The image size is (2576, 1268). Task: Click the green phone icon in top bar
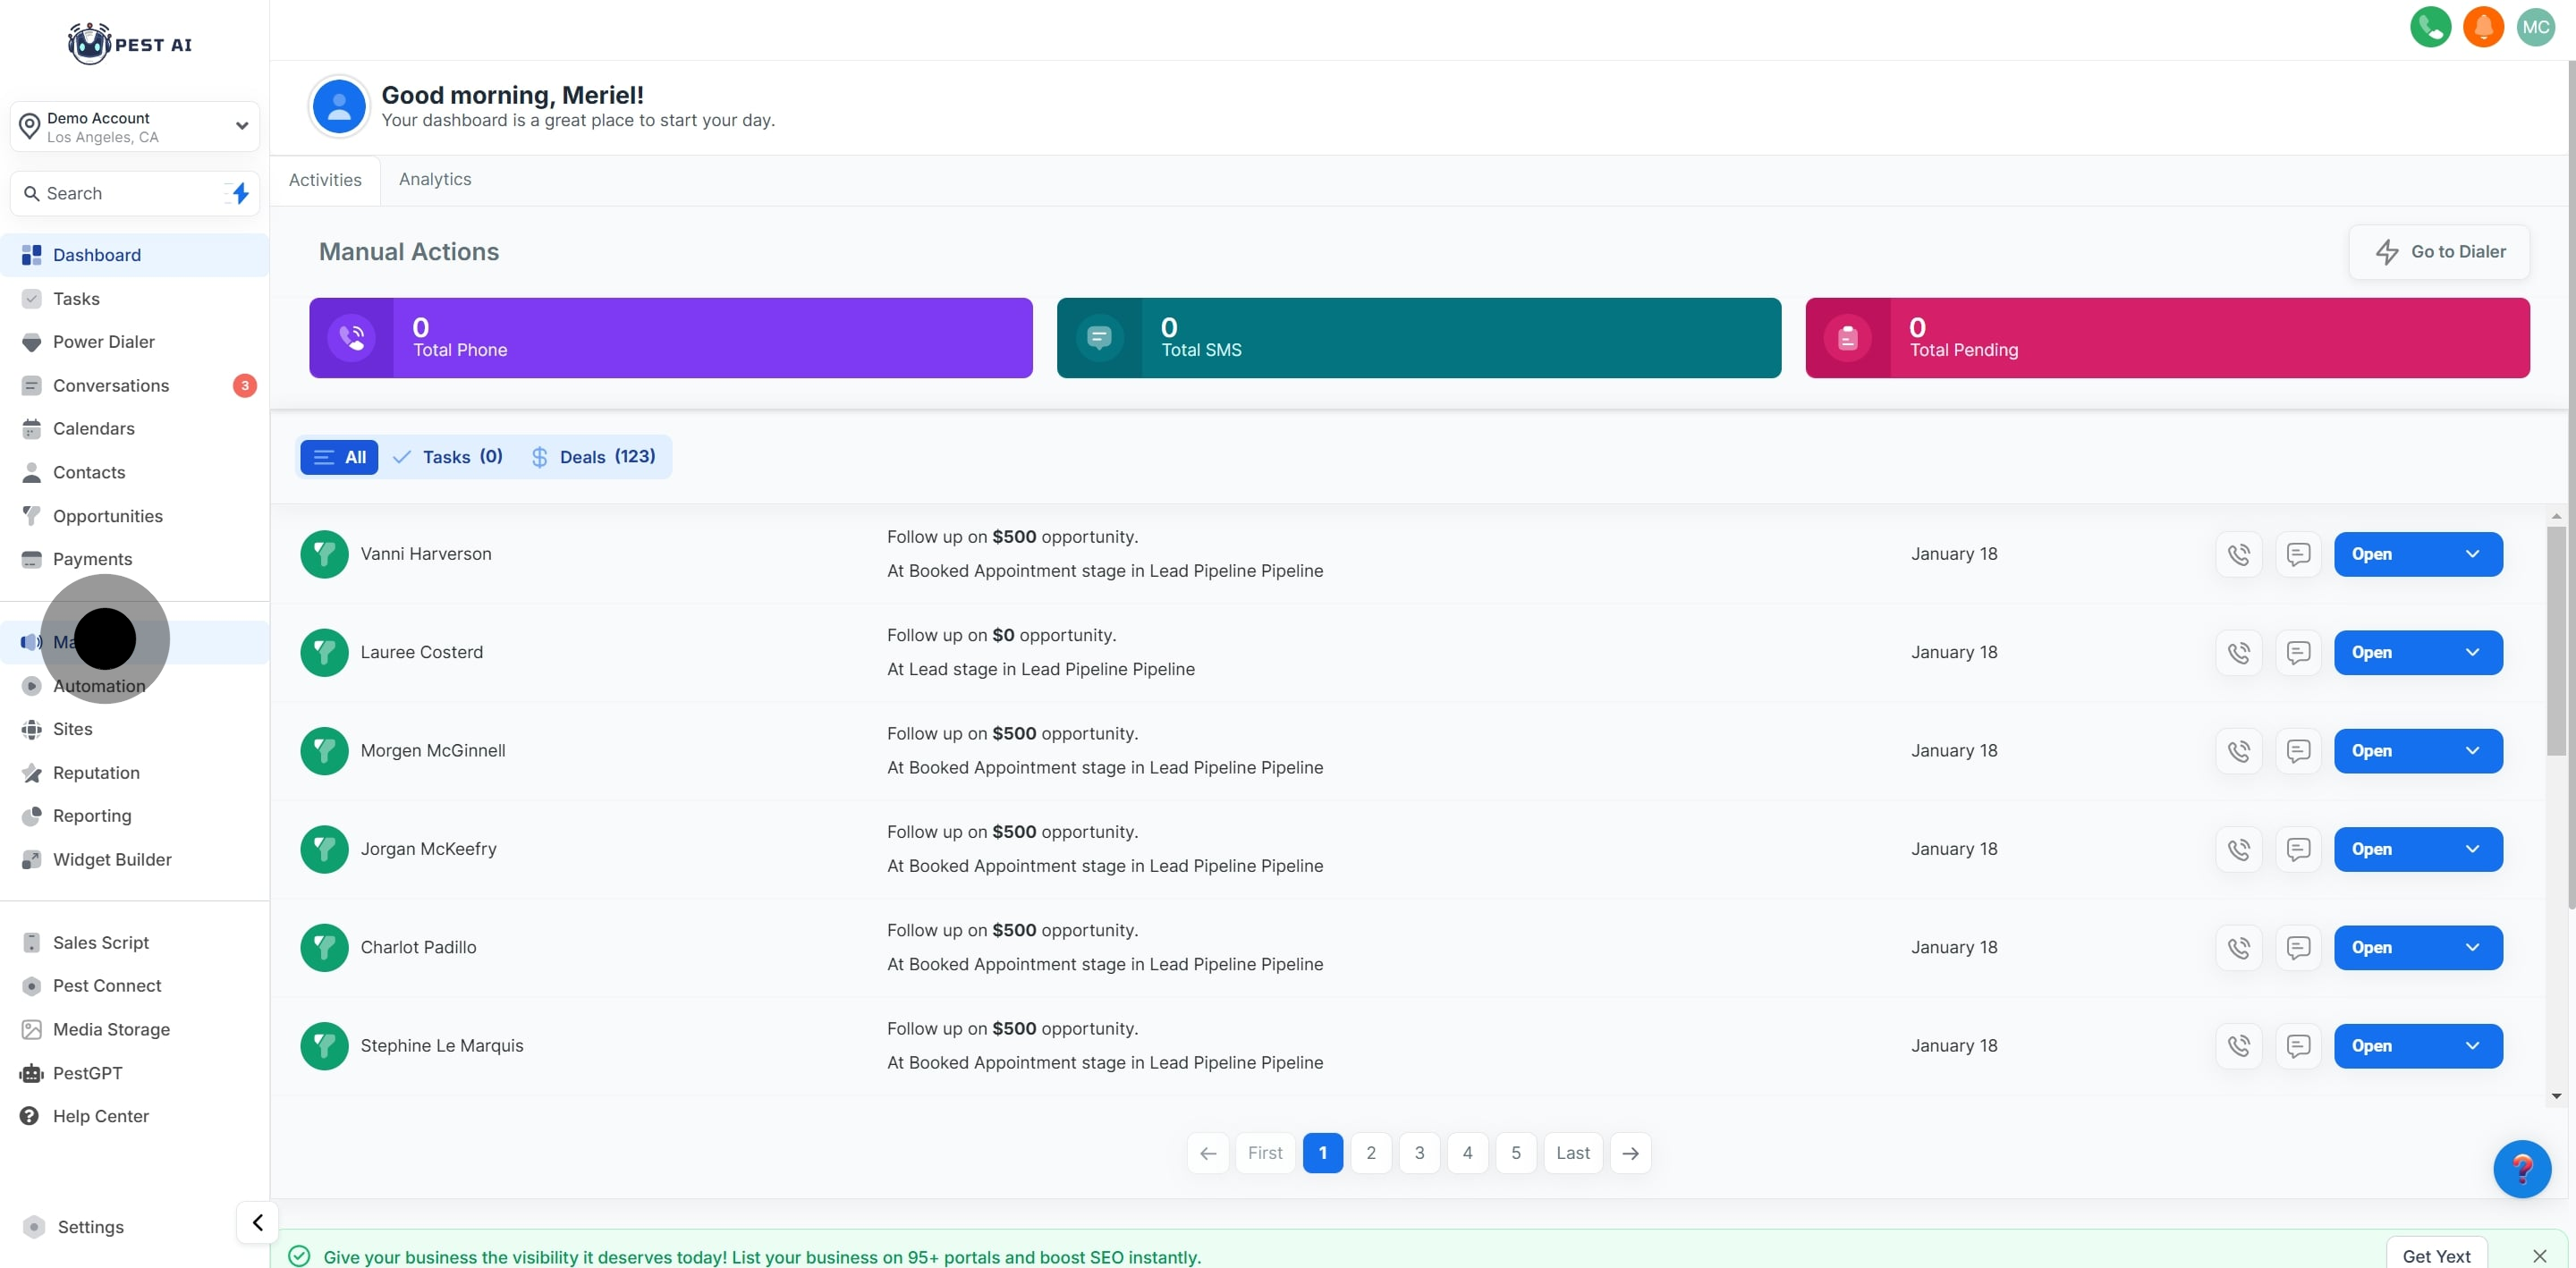pos(2430,27)
